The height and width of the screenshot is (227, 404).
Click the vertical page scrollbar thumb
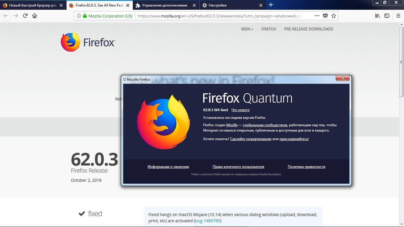pos(401,62)
